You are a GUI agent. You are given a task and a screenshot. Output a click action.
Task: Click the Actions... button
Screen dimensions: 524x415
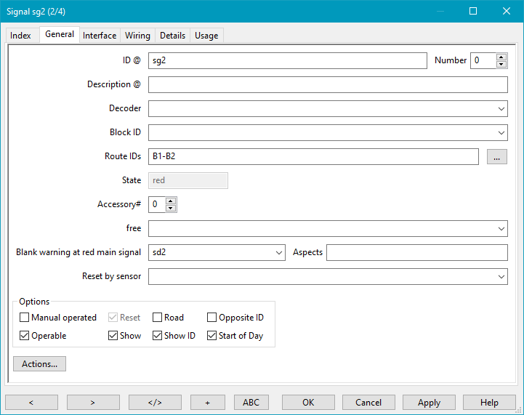[x=39, y=363]
